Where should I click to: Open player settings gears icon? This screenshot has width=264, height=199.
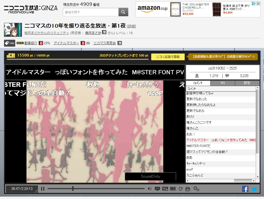196,189
